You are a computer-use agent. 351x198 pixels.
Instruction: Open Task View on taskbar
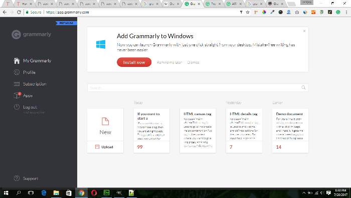pyautogui.click(x=31, y=193)
